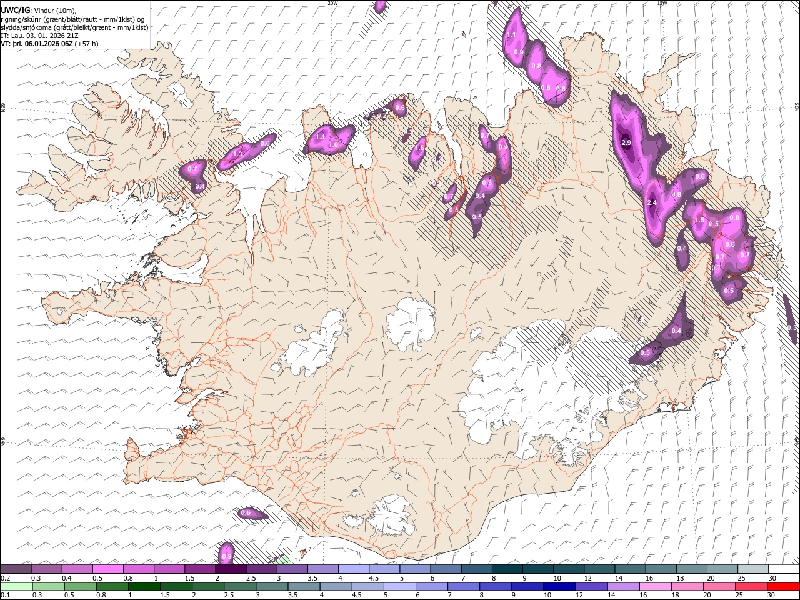Image resolution: width=800 pixels, height=600 pixels.
Task: Pick the dark blue rain swatch starting at 10
Action: pyautogui.click(x=559, y=586)
